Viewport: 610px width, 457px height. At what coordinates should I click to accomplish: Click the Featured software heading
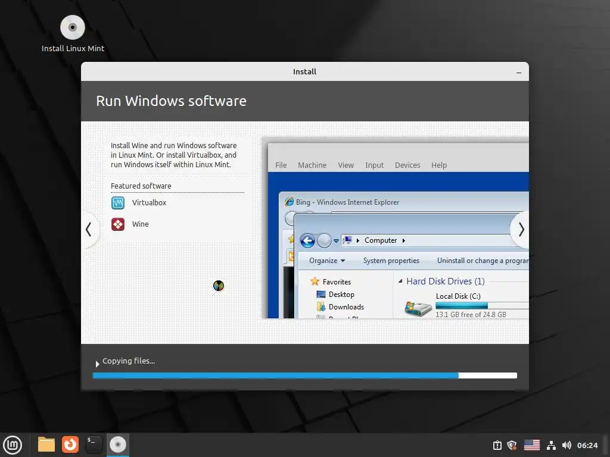pyautogui.click(x=141, y=186)
